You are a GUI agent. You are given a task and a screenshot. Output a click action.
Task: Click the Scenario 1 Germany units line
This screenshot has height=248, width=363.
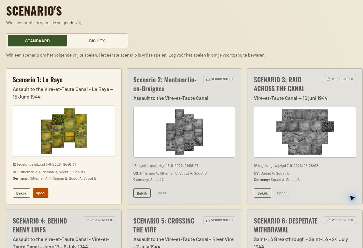click(x=55, y=178)
